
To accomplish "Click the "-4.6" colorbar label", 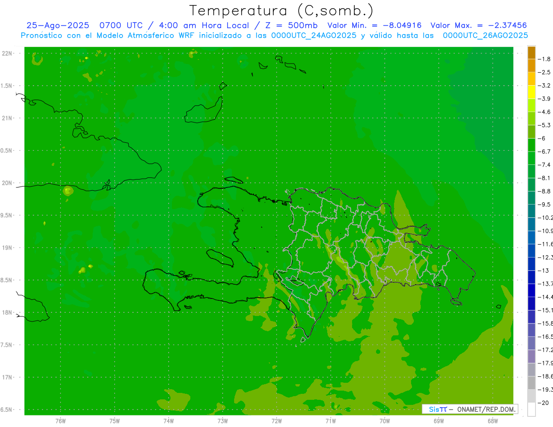I will 544,112.
